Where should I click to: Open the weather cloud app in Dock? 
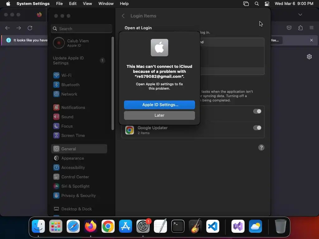pyautogui.click(x=255, y=226)
